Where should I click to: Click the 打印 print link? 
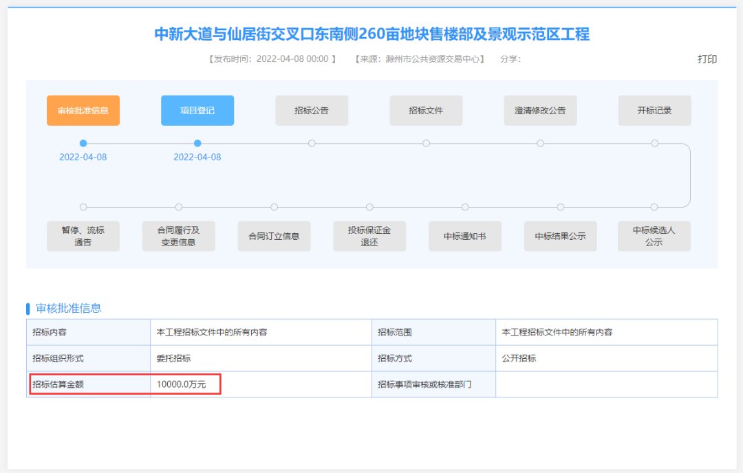coord(707,59)
